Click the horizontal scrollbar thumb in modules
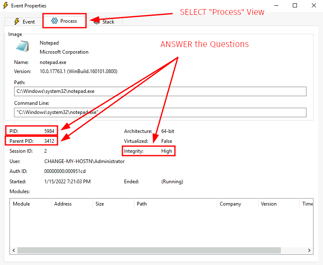The width and height of the screenshot is (323, 265). (149, 250)
